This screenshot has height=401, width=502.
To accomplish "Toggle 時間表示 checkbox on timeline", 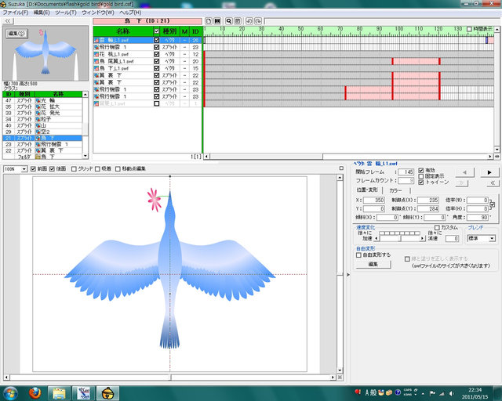I will [x=469, y=29].
